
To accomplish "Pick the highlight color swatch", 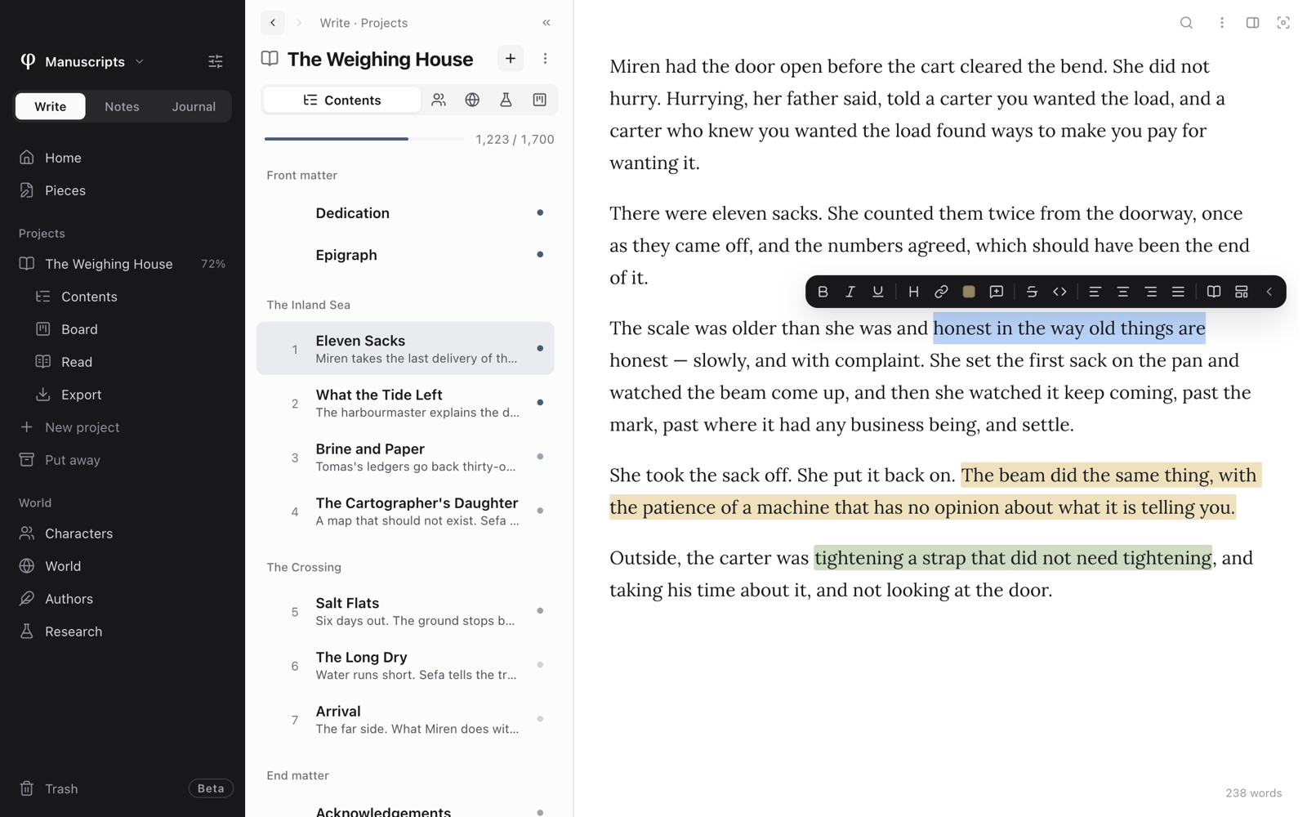I will click(x=969, y=292).
